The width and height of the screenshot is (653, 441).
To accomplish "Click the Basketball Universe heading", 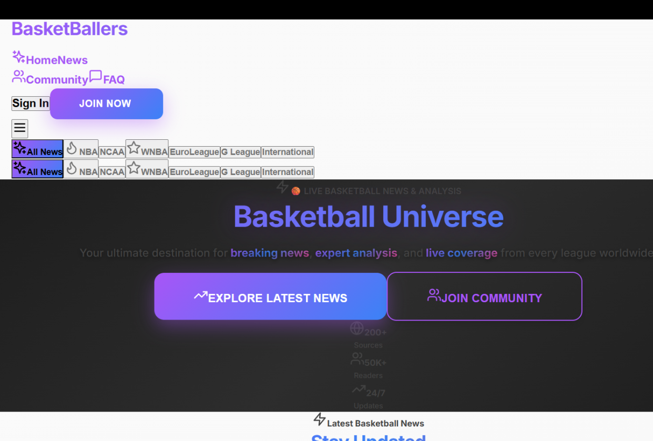I will pos(369,216).
